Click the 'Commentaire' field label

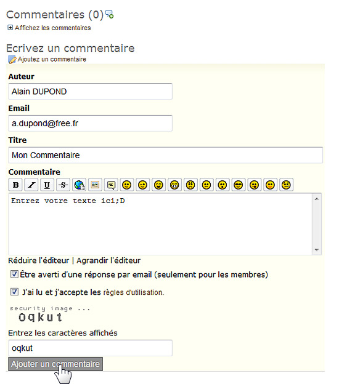(x=35, y=172)
